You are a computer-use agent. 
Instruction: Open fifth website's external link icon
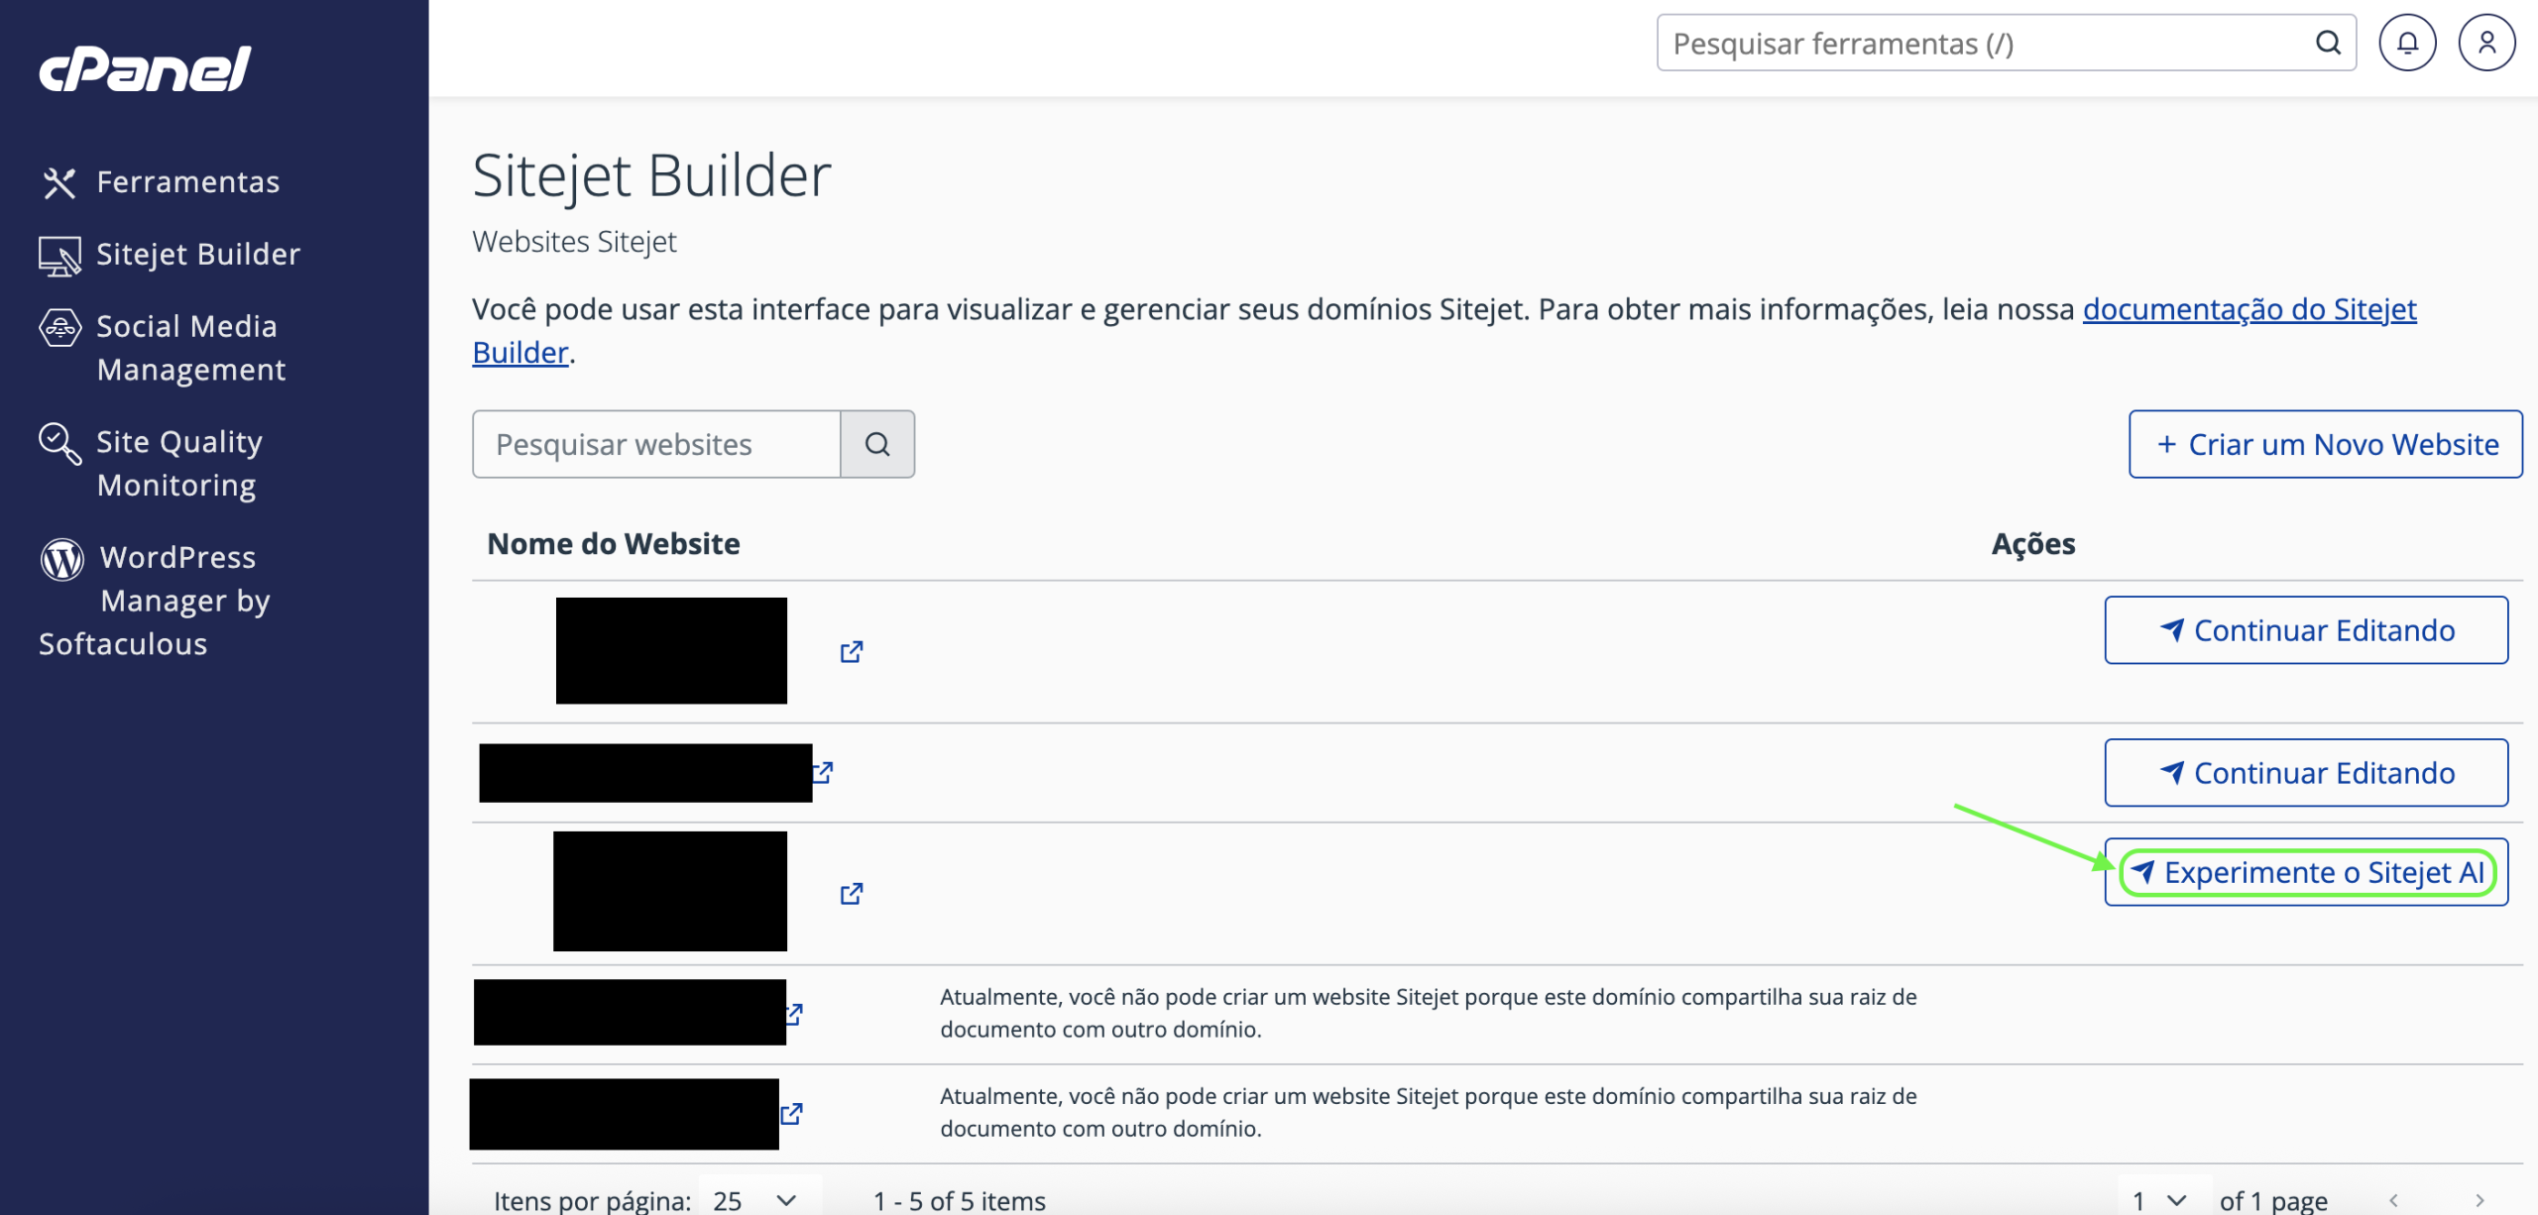point(791,1113)
